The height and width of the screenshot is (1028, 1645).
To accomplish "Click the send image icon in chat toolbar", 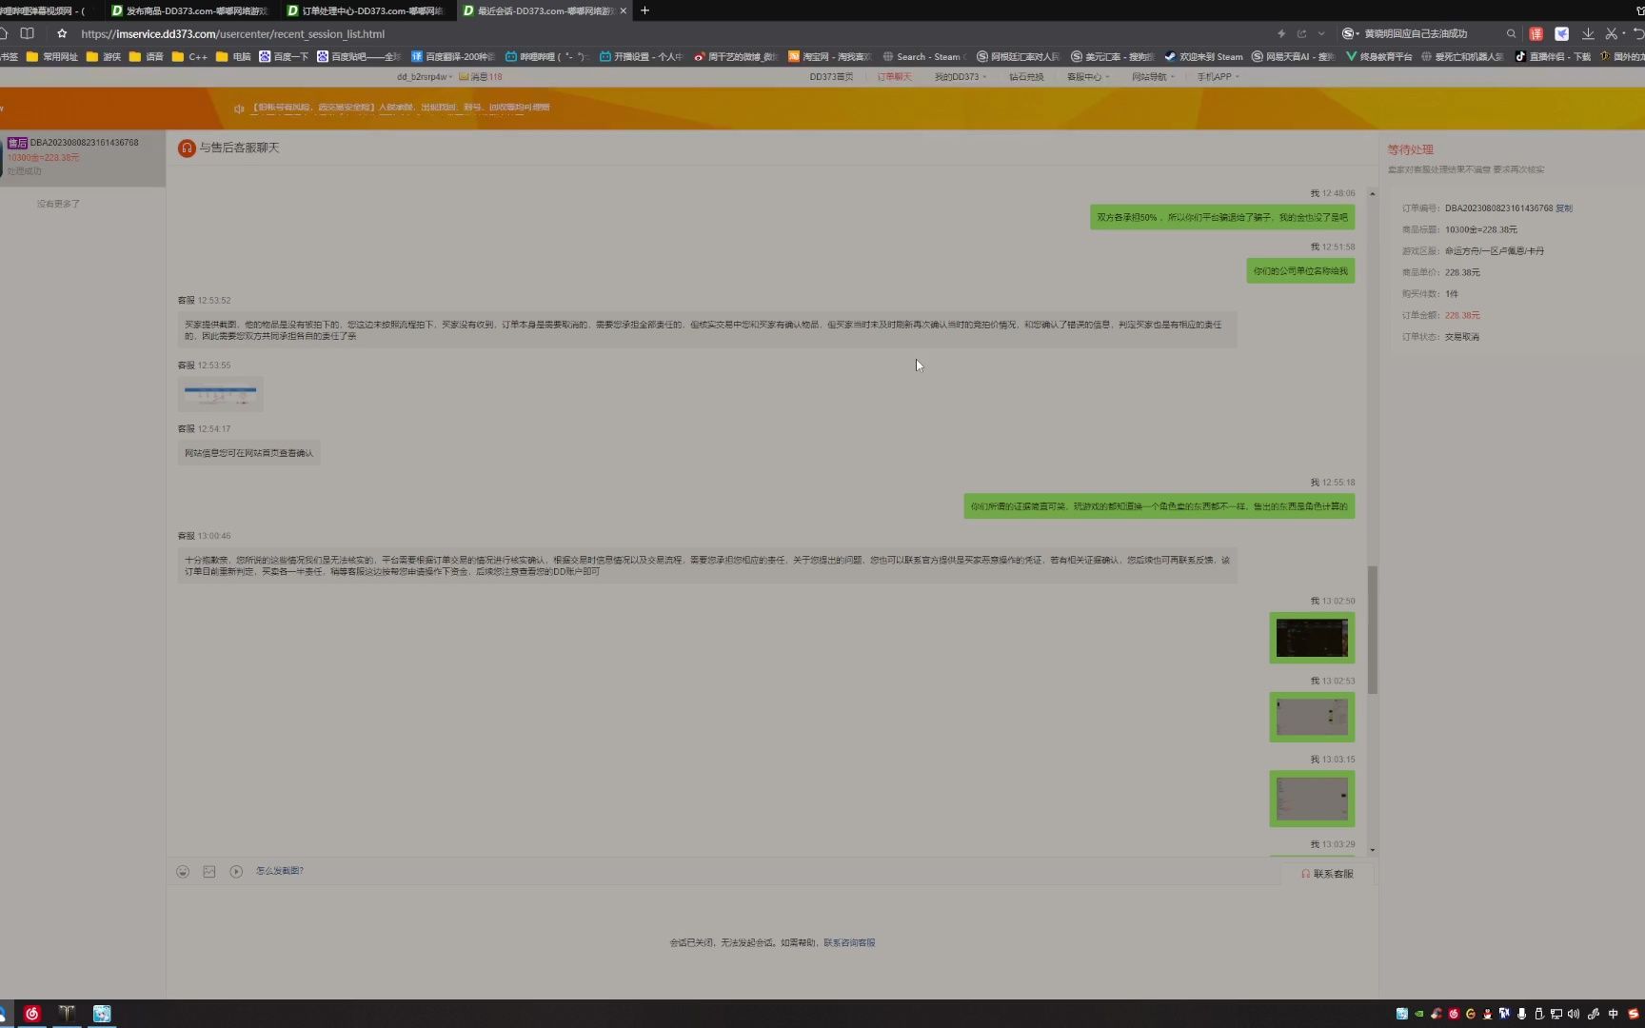I will 209,871.
